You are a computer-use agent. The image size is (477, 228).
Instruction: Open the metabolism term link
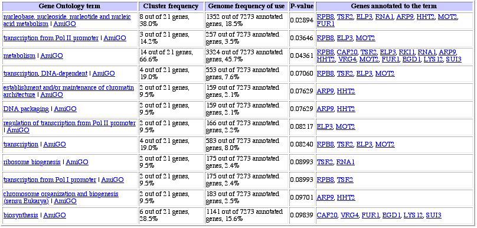[x=19, y=56]
